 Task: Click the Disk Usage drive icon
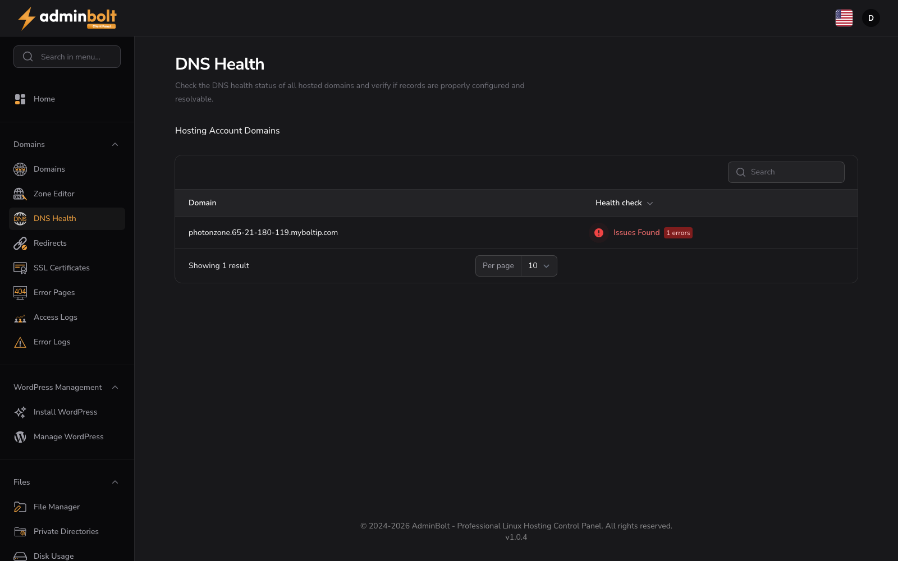20,556
